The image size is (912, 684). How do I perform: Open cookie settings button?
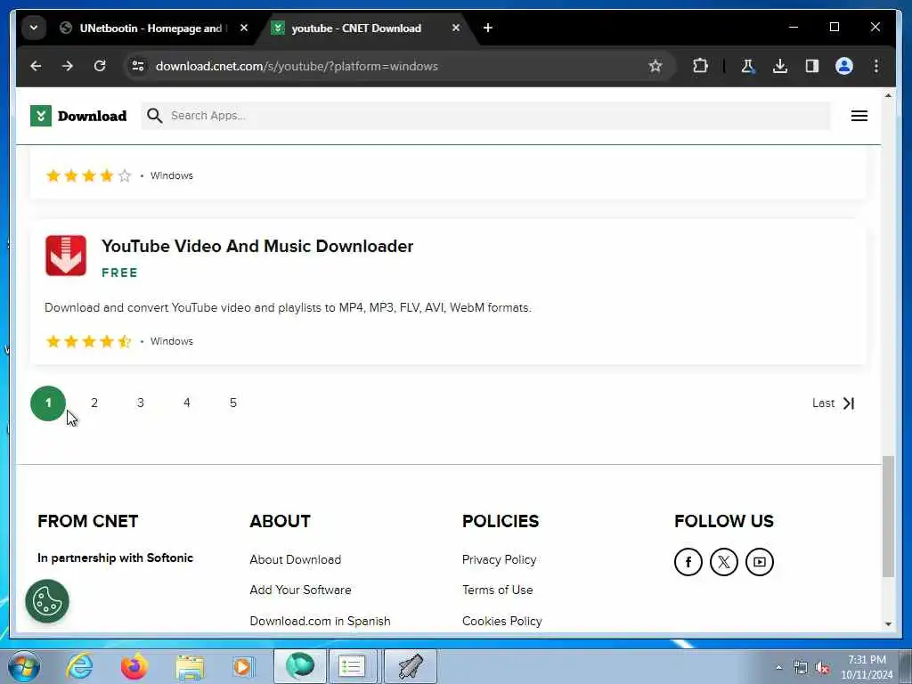point(47,601)
